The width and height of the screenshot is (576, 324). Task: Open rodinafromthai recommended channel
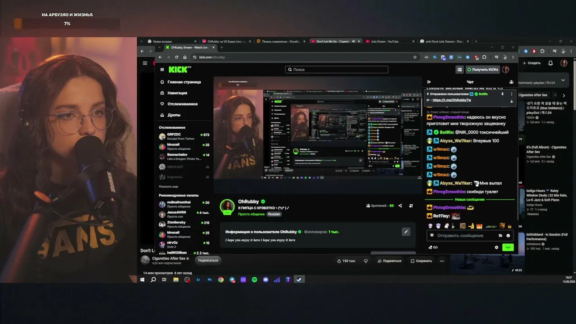click(184, 204)
